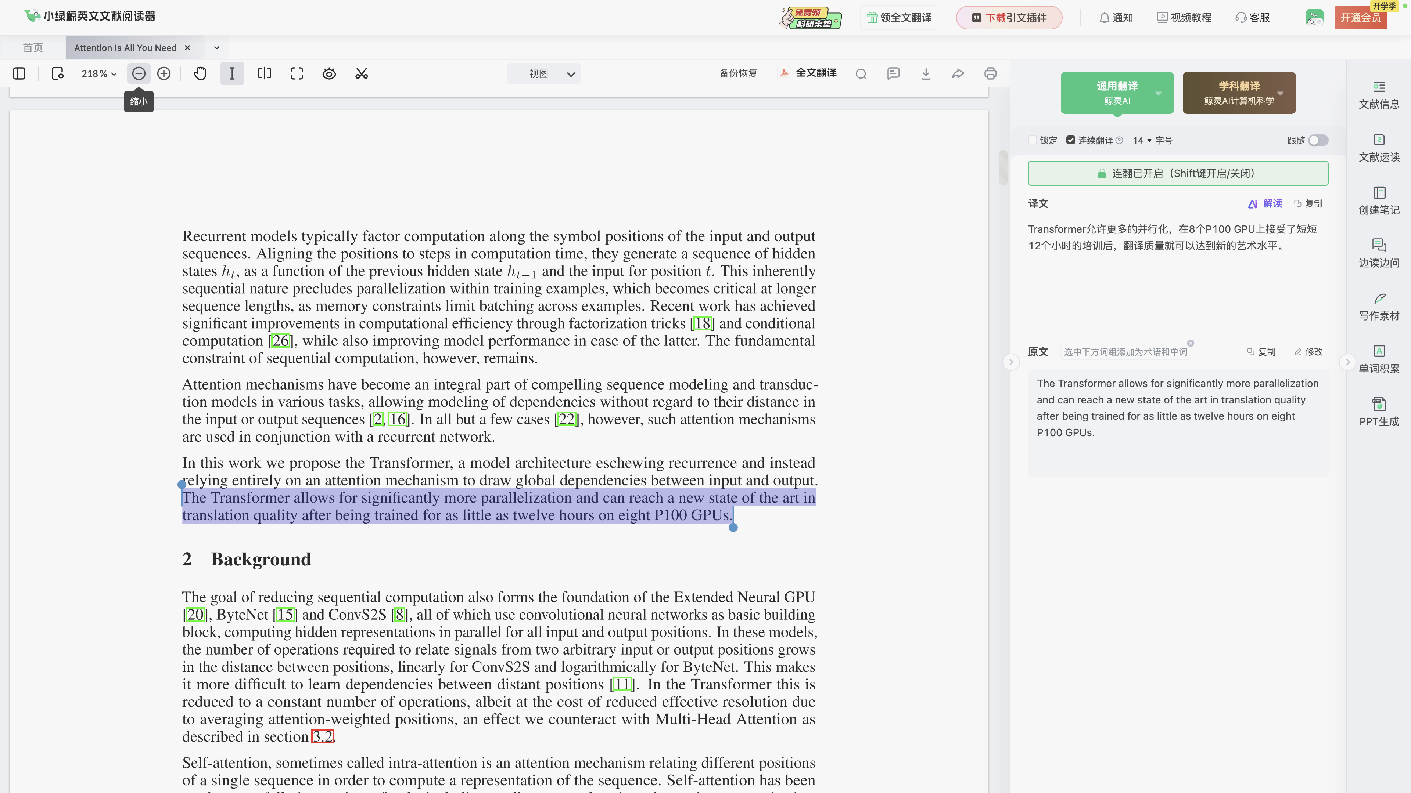The image size is (1411, 793).
Task: Expand the 218% zoom level dropdown
Action: [99, 73]
